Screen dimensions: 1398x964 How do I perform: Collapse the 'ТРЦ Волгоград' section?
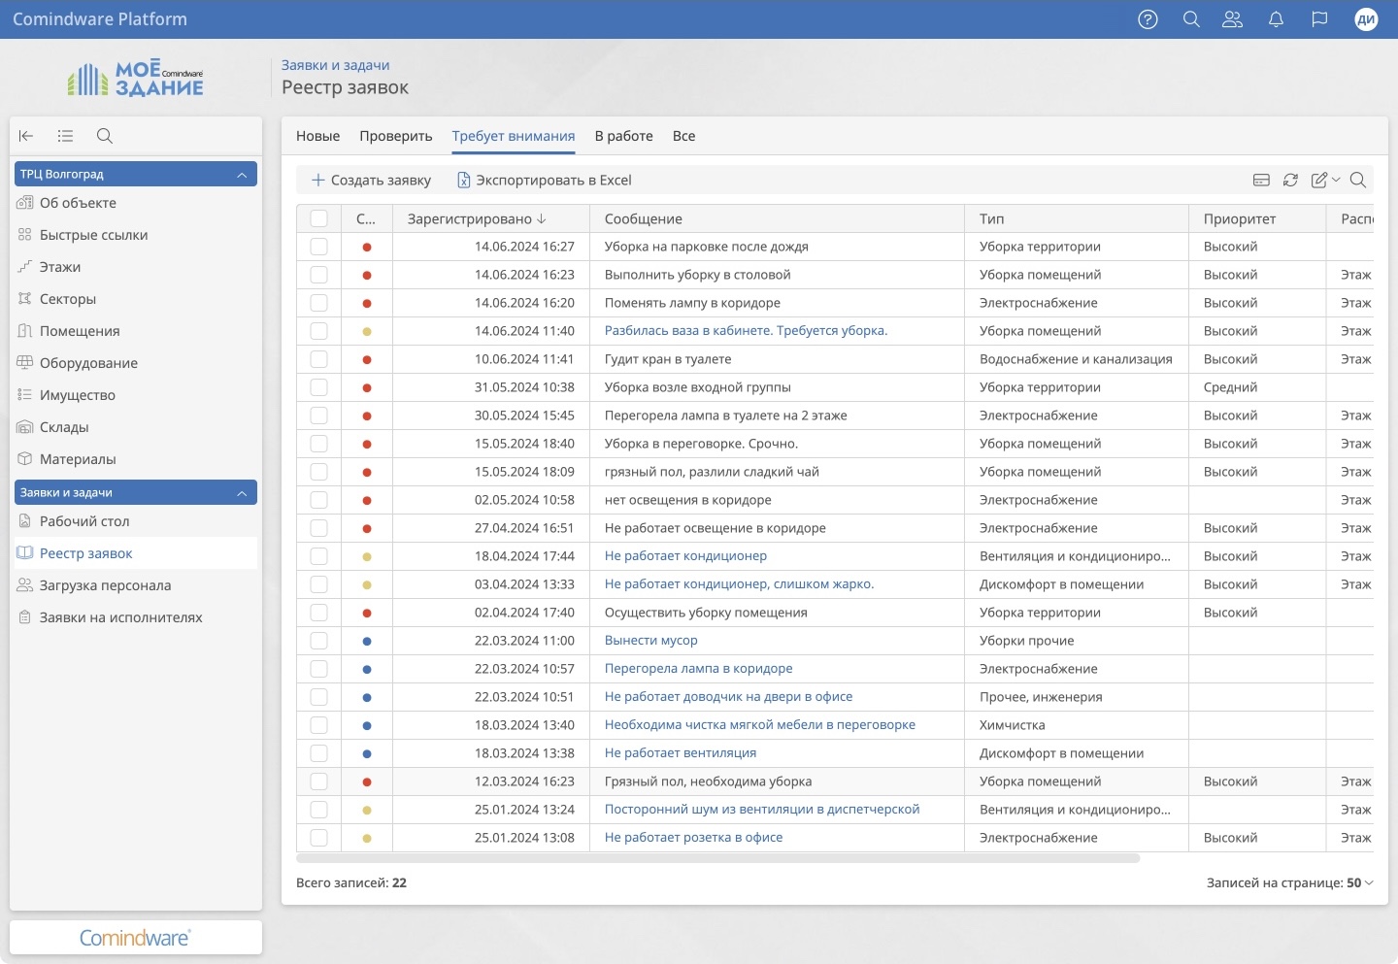click(x=242, y=175)
